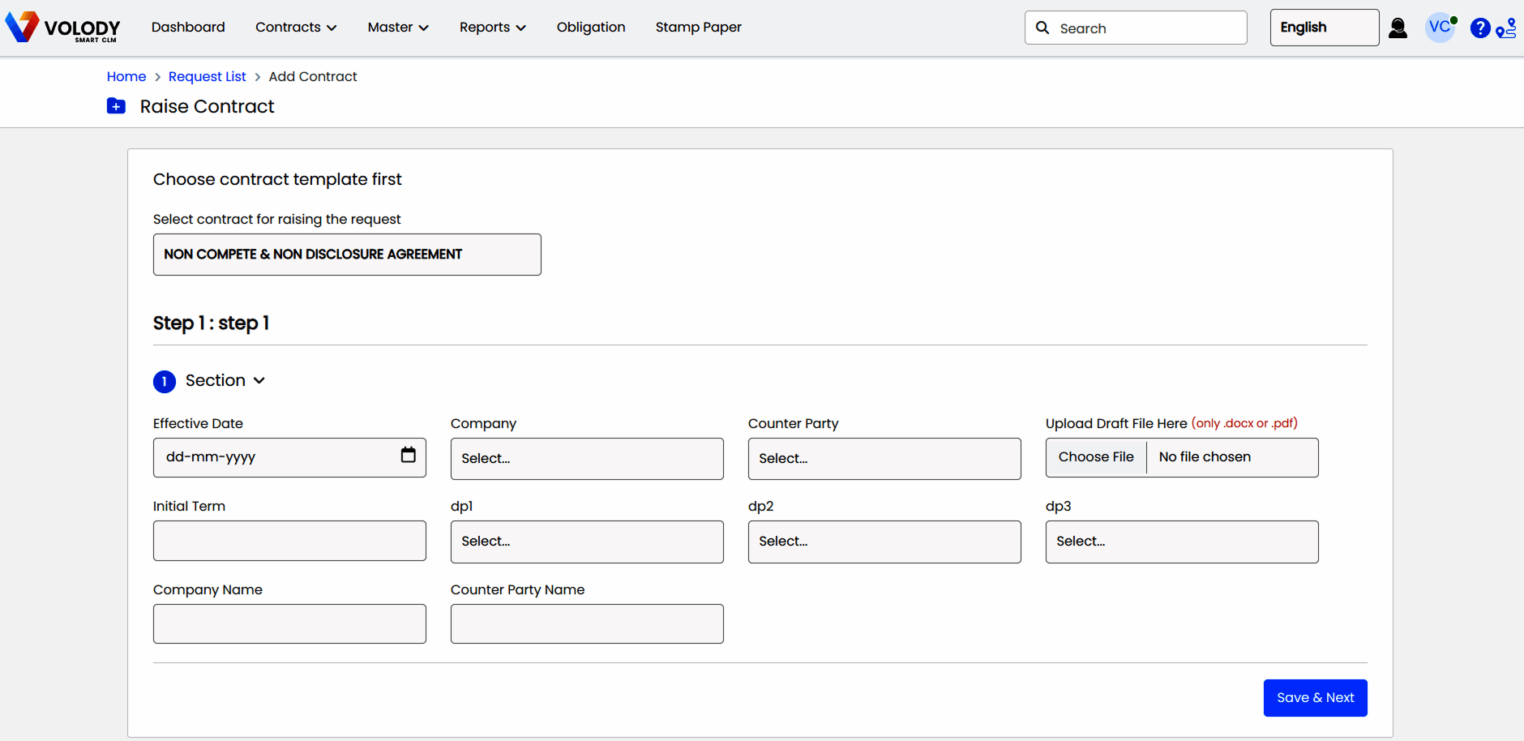Click the user location icon in header
The image size is (1524, 741).
point(1506,28)
